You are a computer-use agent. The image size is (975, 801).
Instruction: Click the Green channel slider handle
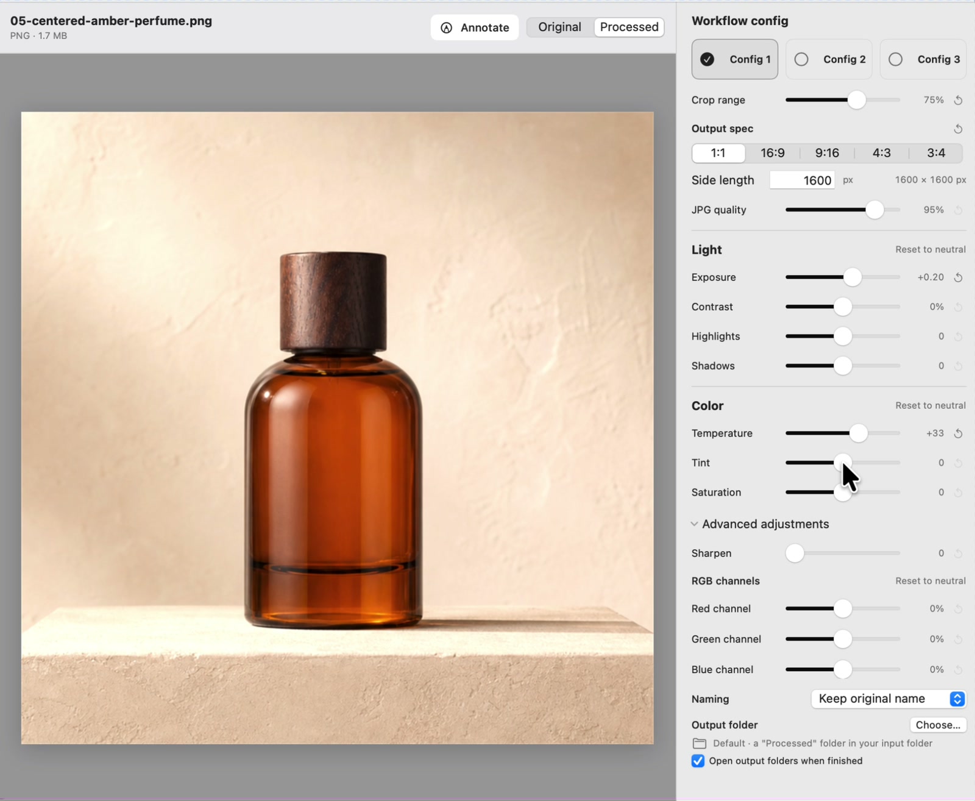[x=843, y=639]
